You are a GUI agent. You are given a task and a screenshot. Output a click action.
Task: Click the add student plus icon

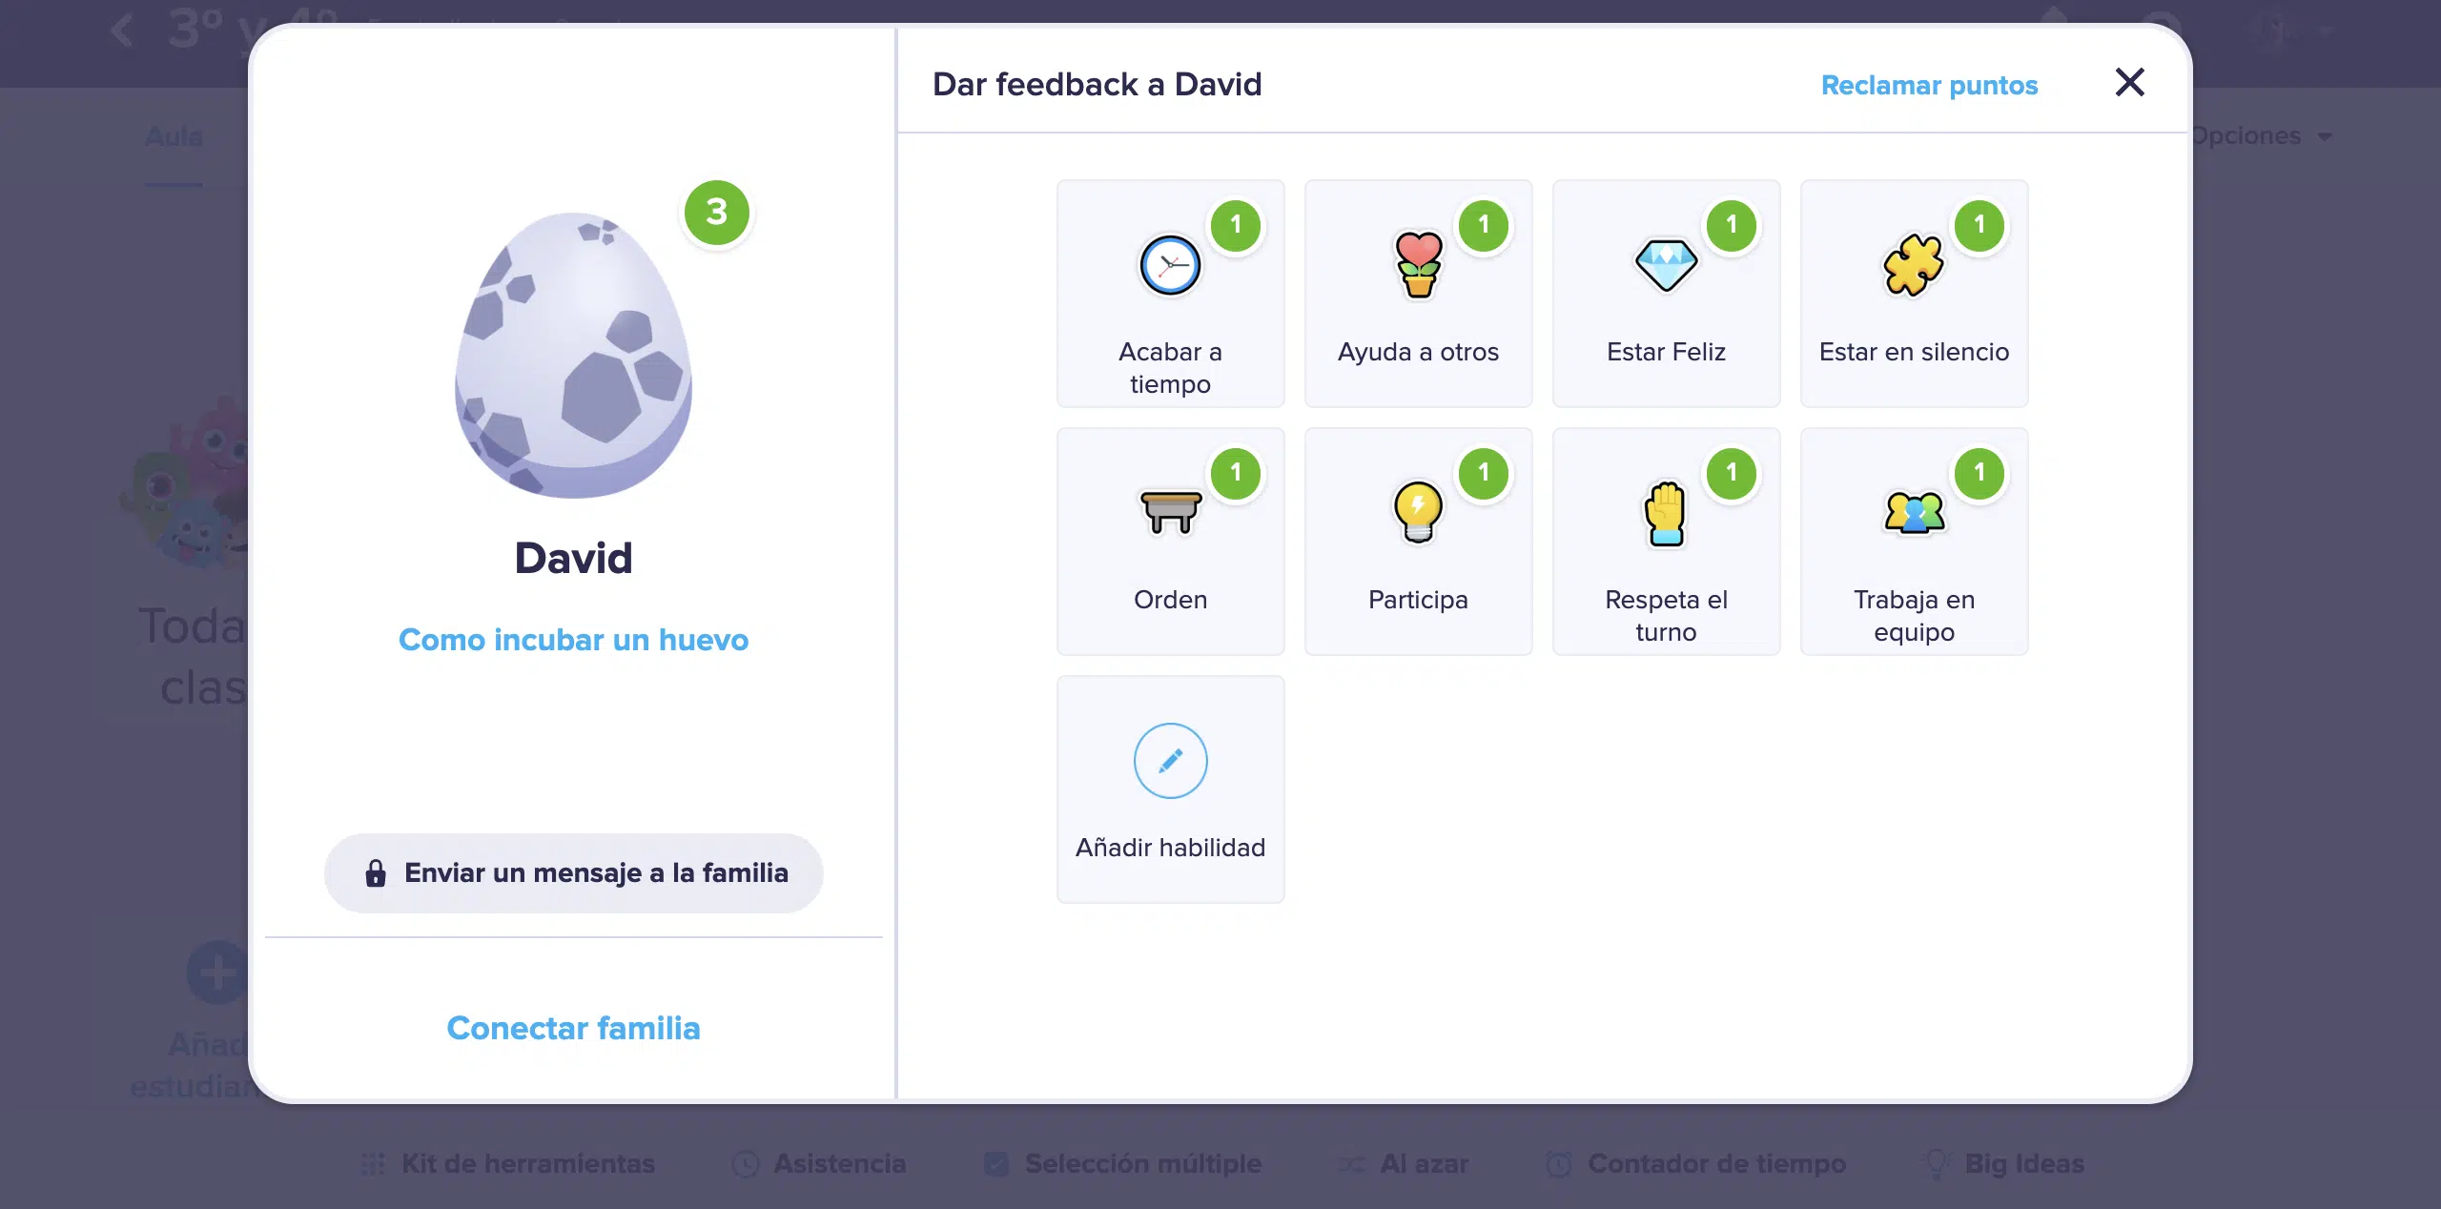tap(217, 973)
